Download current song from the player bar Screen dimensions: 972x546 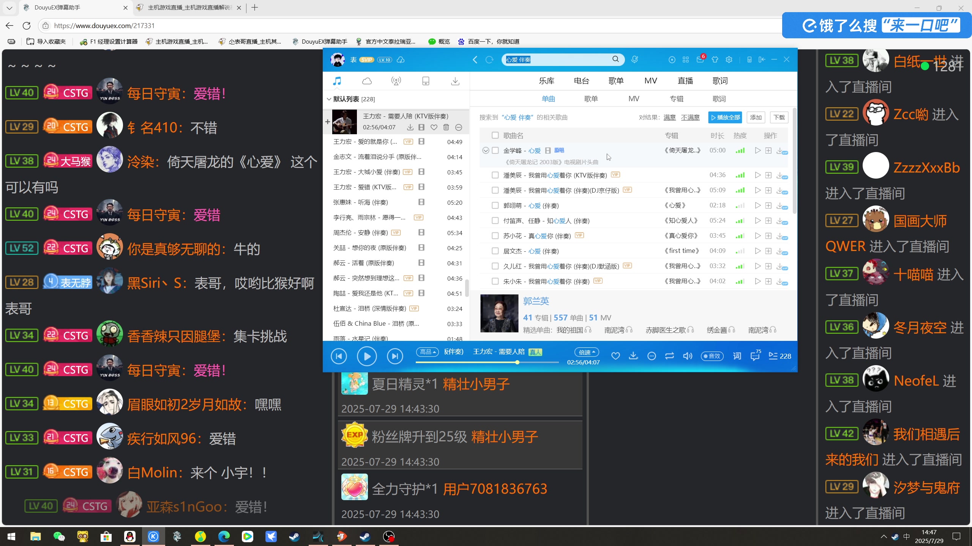click(x=633, y=356)
